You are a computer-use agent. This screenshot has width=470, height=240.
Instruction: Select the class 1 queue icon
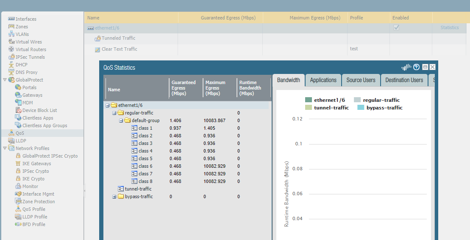pyautogui.click(x=134, y=128)
